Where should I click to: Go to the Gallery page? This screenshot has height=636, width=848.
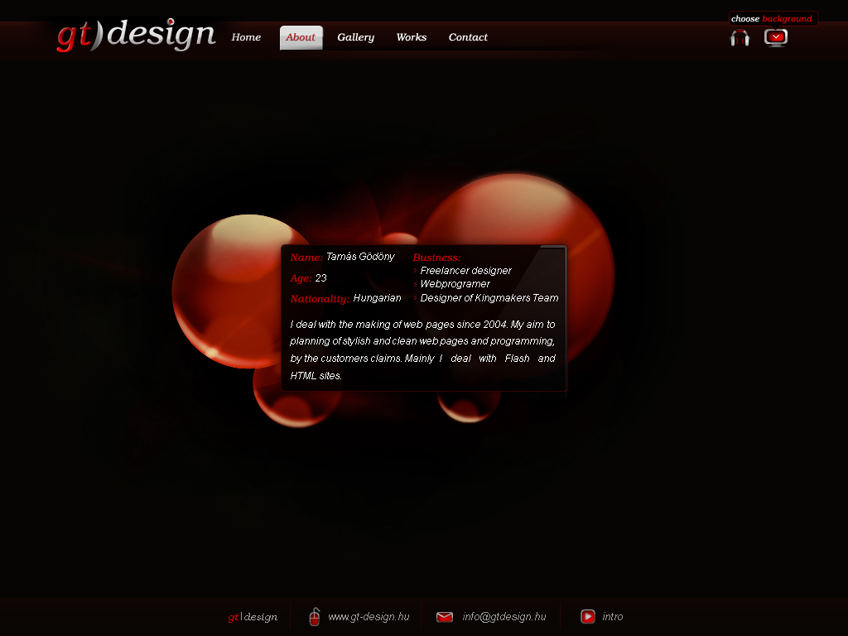click(355, 37)
